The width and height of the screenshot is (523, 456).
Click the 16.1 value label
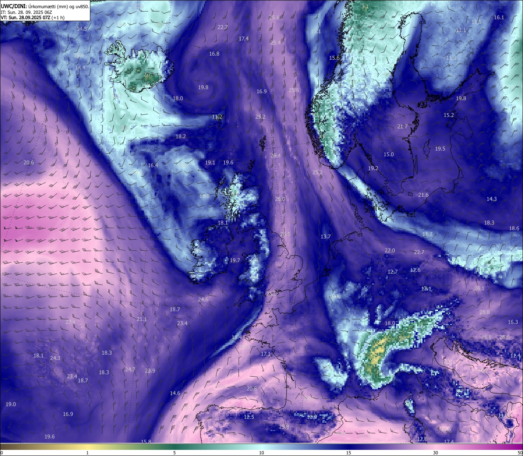(x=499, y=17)
